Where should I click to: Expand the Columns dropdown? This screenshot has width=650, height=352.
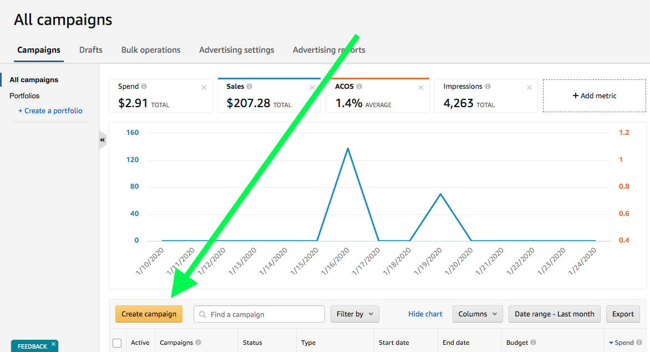pyautogui.click(x=478, y=314)
